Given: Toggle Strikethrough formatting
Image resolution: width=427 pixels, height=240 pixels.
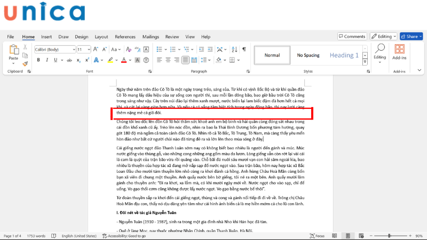Looking at the screenshot, I should [x=68, y=60].
